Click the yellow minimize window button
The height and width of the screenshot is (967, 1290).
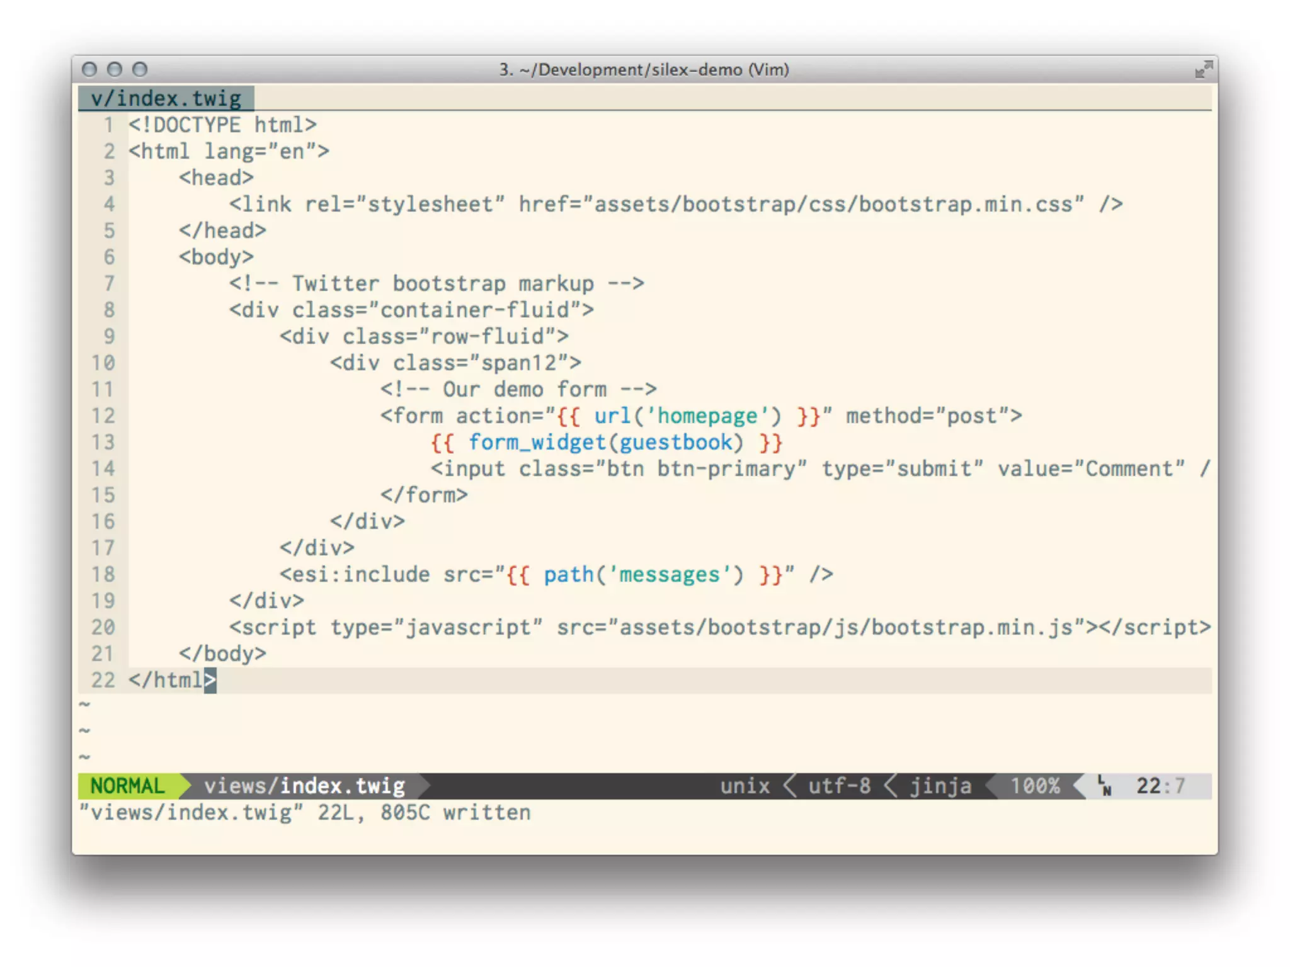[x=115, y=69]
